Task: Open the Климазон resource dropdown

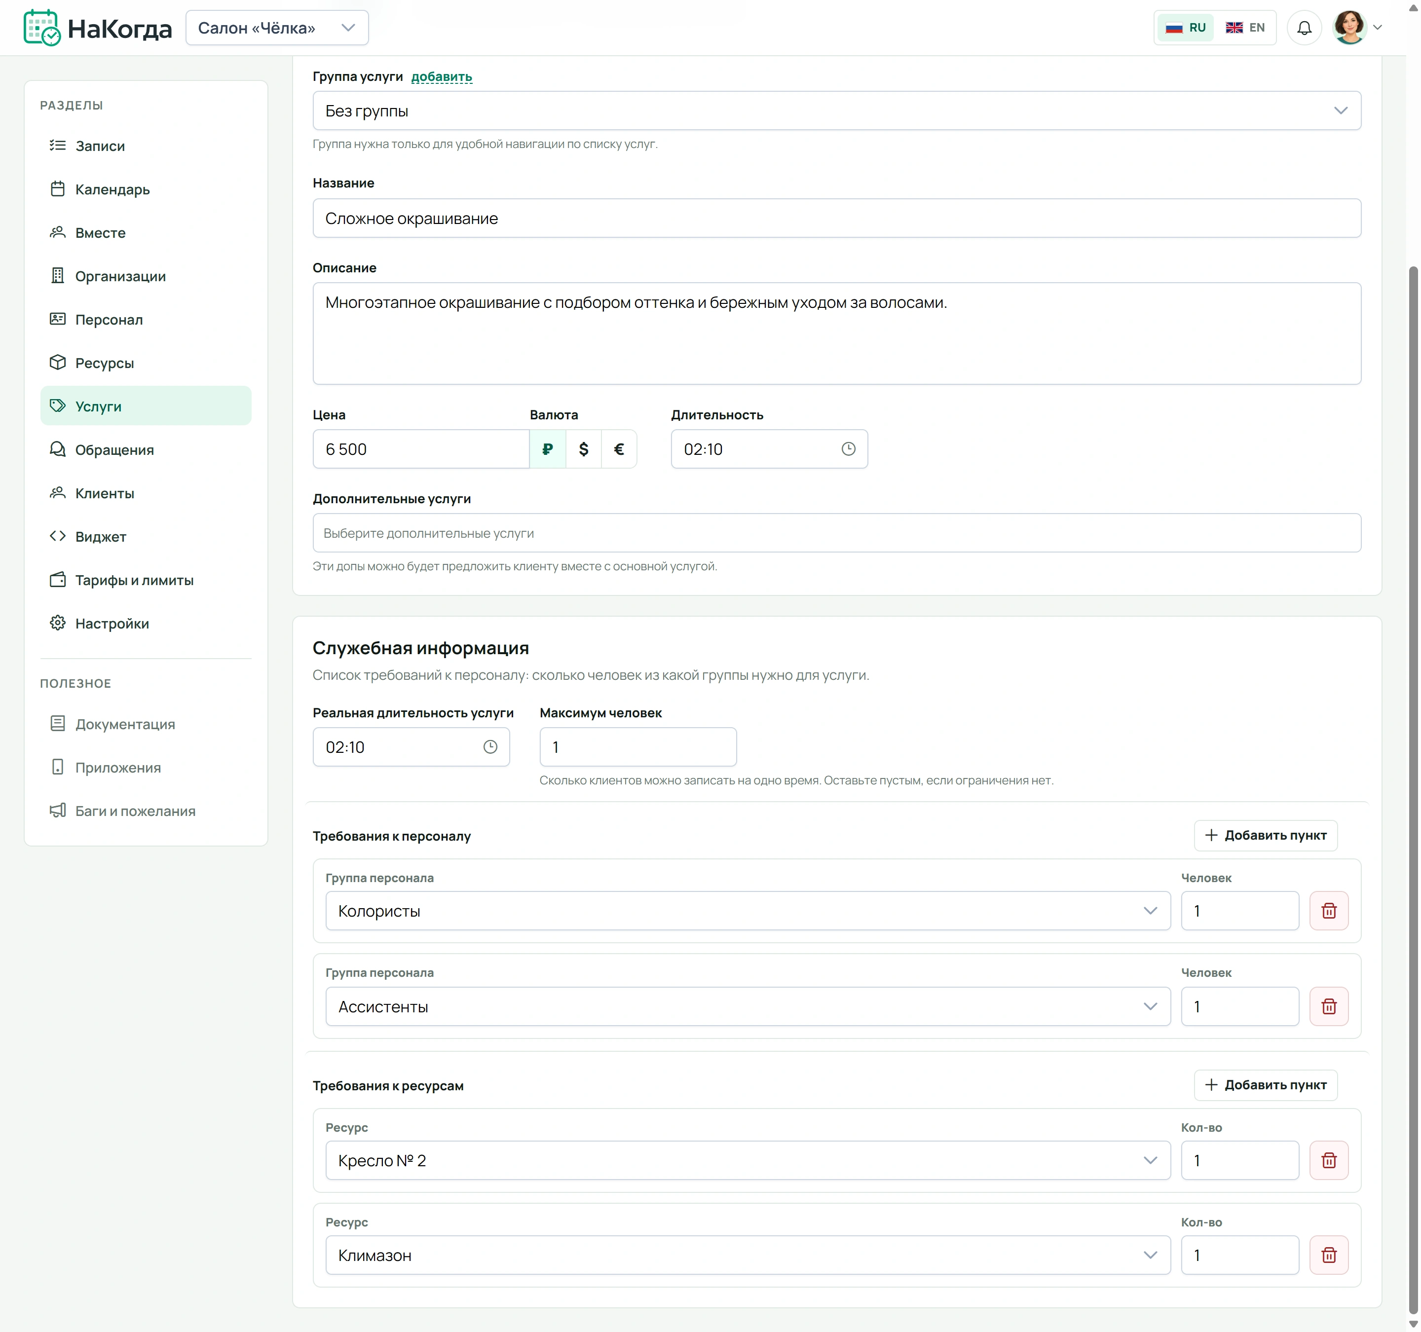Action: 748,1255
